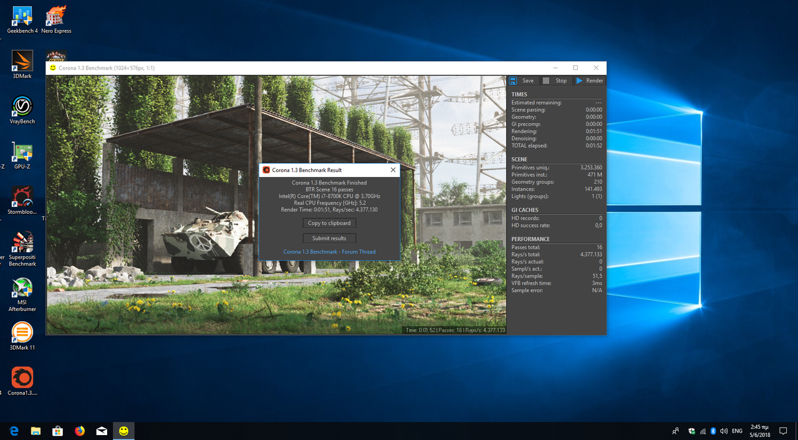Click the Primitives inst. value 471 M
This screenshot has height=440, width=798.
tap(595, 175)
